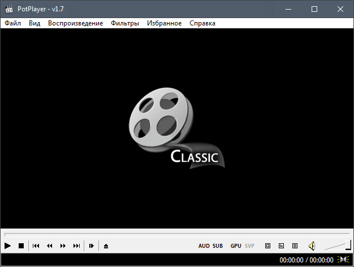Viewport: 354px width, 267px height.
Task: Open the Вид menu
Action: tap(34, 23)
